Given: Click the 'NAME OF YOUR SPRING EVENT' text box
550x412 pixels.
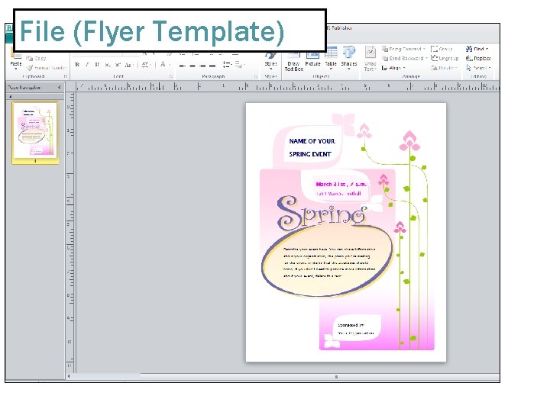Looking at the screenshot, I should (x=312, y=147).
